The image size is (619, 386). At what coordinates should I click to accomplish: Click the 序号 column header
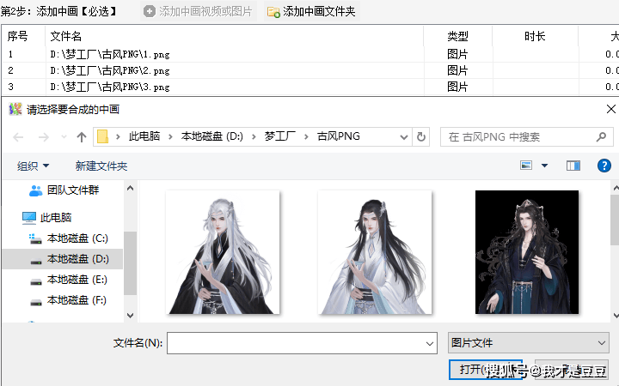pyautogui.click(x=24, y=36)
